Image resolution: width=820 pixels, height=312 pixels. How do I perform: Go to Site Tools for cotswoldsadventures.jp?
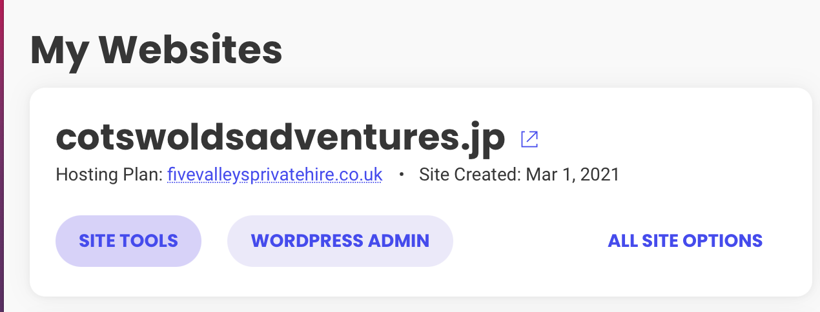(128, 241)
